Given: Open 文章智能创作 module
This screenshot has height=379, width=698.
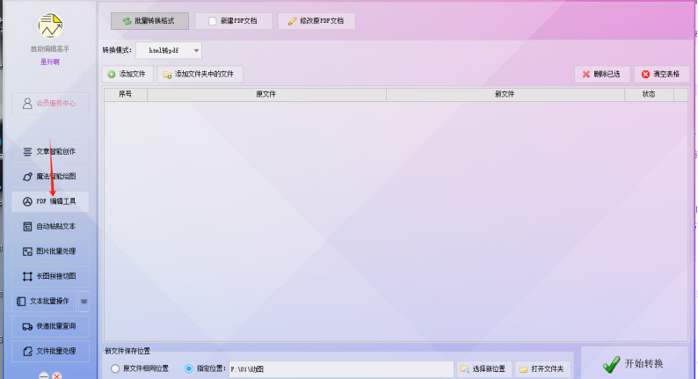Looking at the screenshot, I should [x=50, y=152].
